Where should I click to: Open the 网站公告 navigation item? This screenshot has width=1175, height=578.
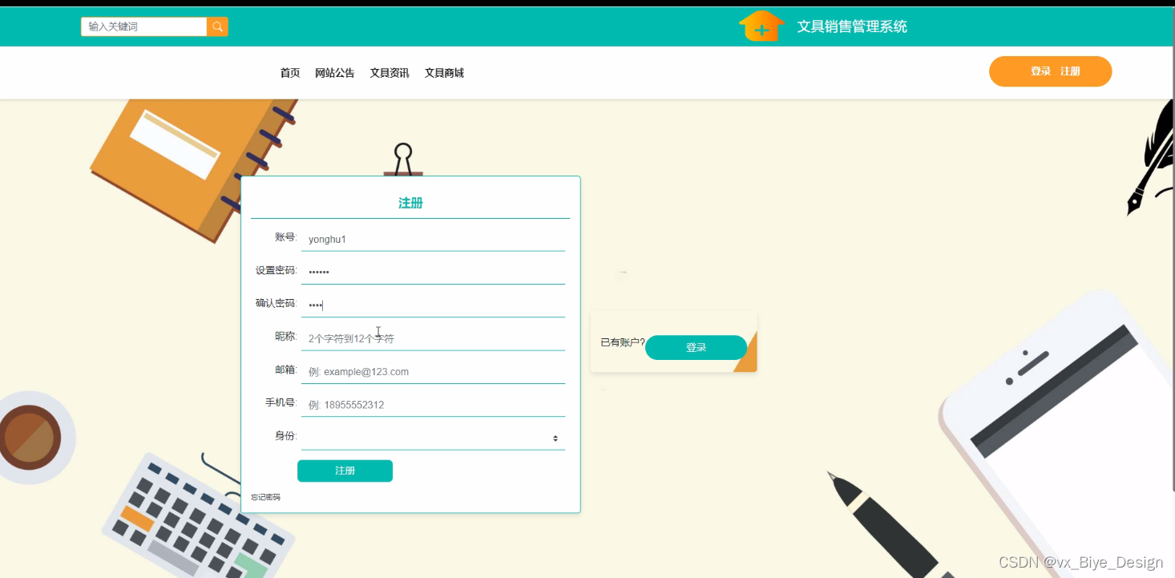335,73
